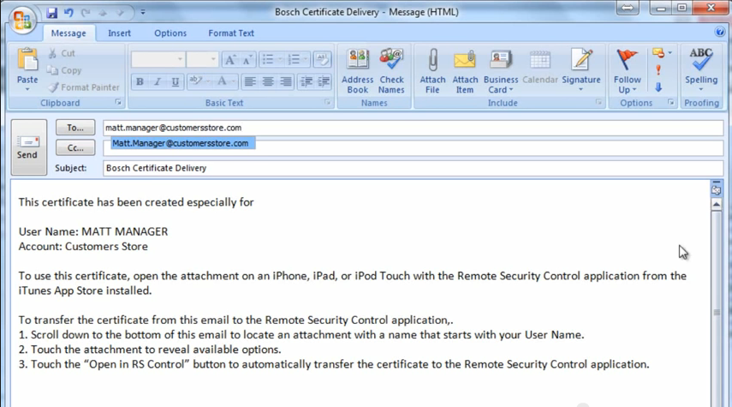Open the Office button menu

tap(22, 19)
